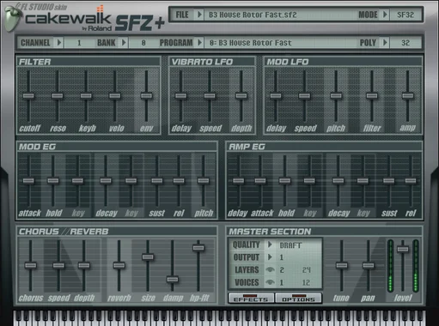The image size is (439, 326).
Task: Click the channel value 1
Action: [x=79, y=43]
